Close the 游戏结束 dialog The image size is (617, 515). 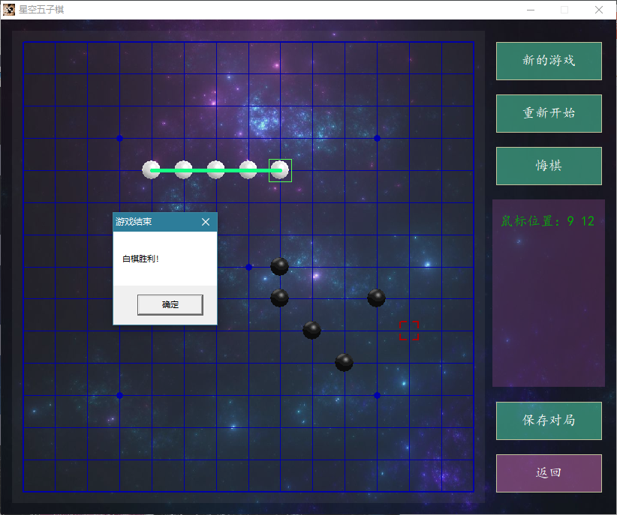[x=206, y=222]
